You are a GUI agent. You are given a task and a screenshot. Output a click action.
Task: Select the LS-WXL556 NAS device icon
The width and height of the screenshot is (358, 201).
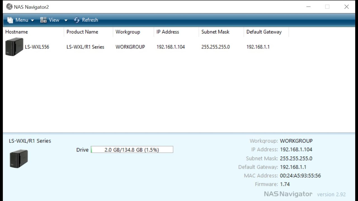[14, 47]
